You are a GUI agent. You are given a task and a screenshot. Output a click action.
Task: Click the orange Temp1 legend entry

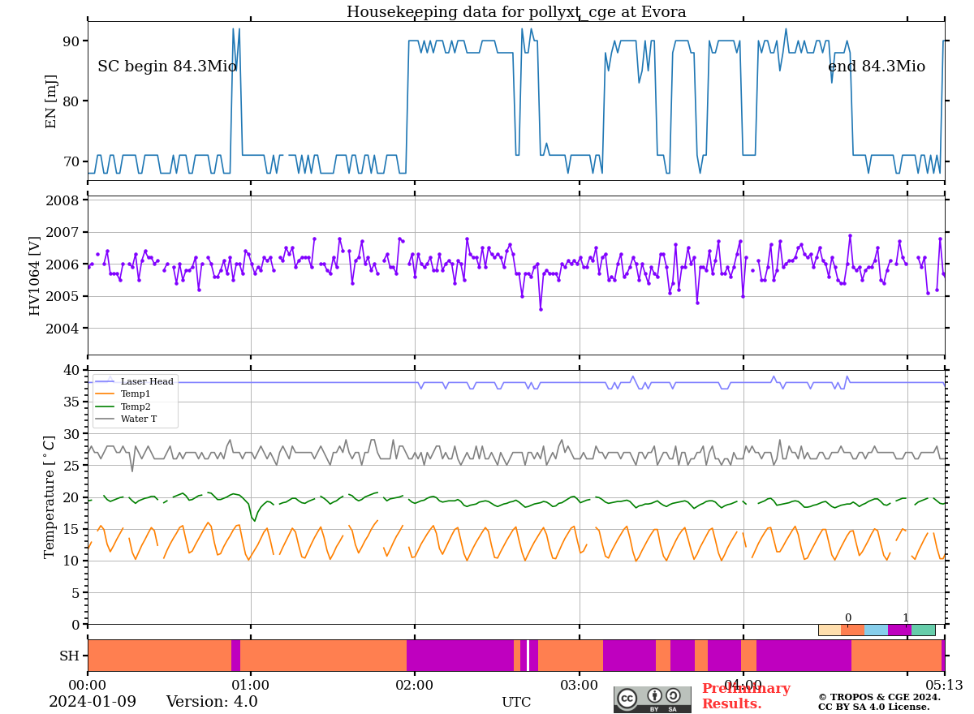coord(136,394)
